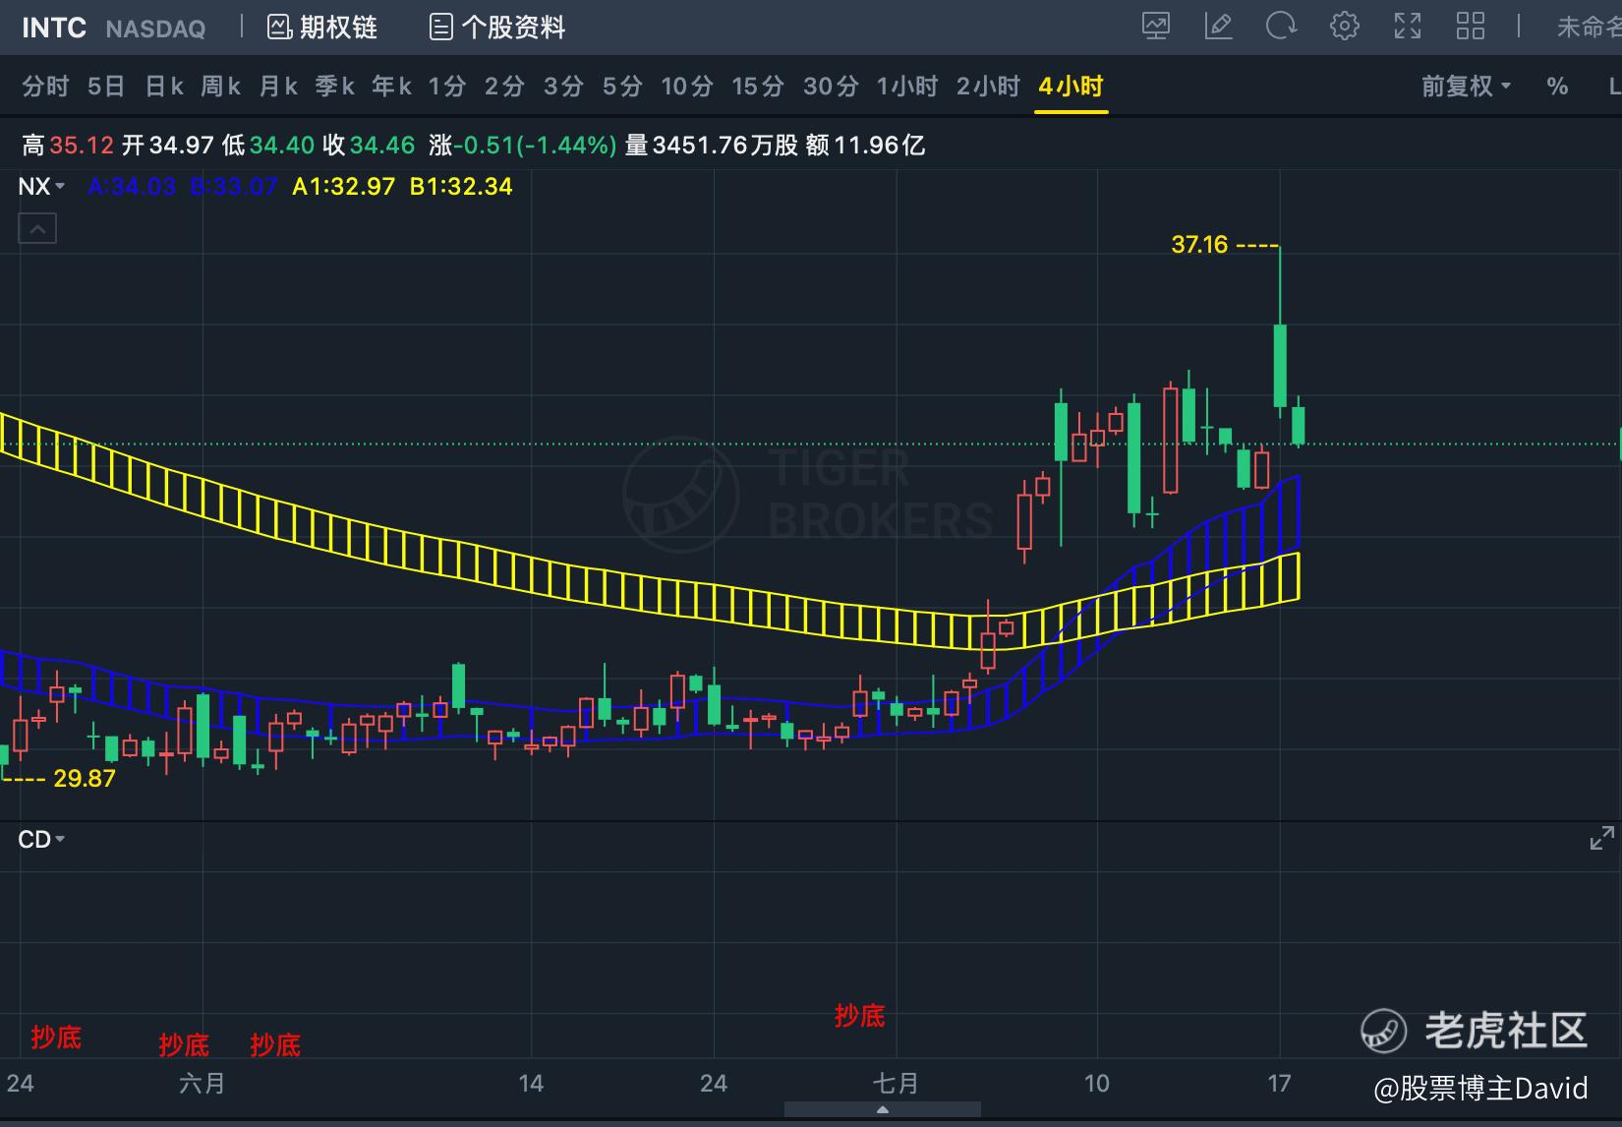Collapse the indicator legend with the up-chevron box
Image resolution: width=1622 pixels, height=1127 pixels.
[x=37, y=230]
